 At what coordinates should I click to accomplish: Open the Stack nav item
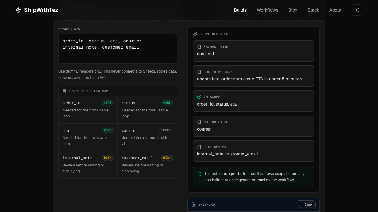point(313,10)
